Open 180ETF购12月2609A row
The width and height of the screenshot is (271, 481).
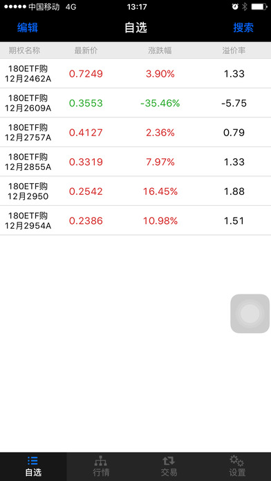click(135, 103)
